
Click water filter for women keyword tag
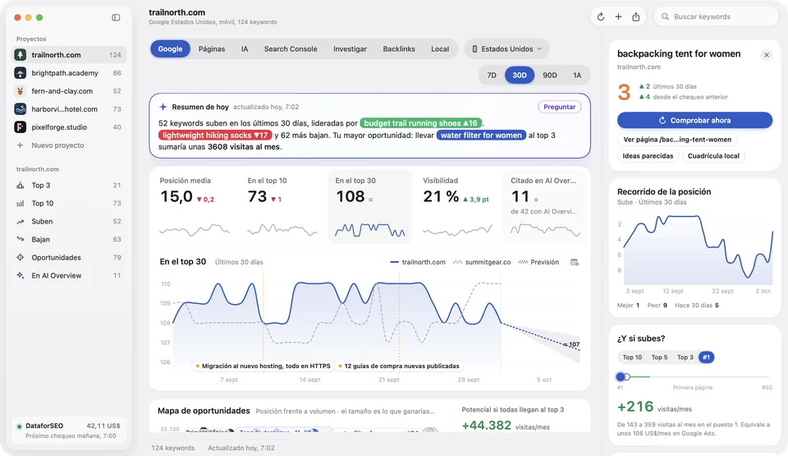click(x=481, y=136)
